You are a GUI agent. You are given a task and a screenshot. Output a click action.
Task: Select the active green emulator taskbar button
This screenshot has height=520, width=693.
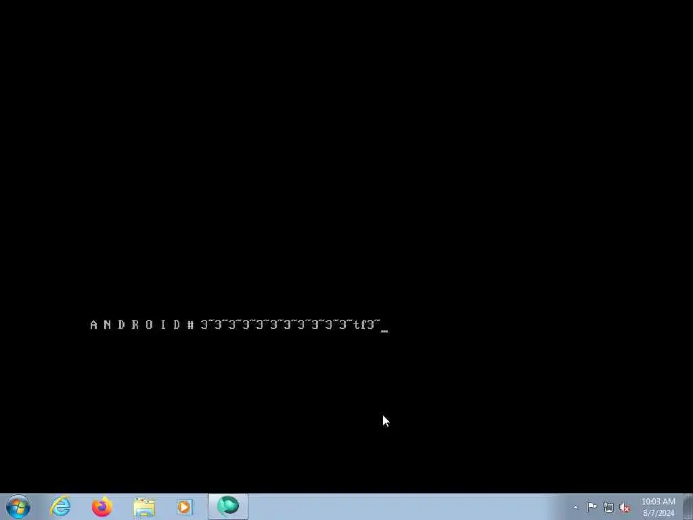[x=228, y=506]
